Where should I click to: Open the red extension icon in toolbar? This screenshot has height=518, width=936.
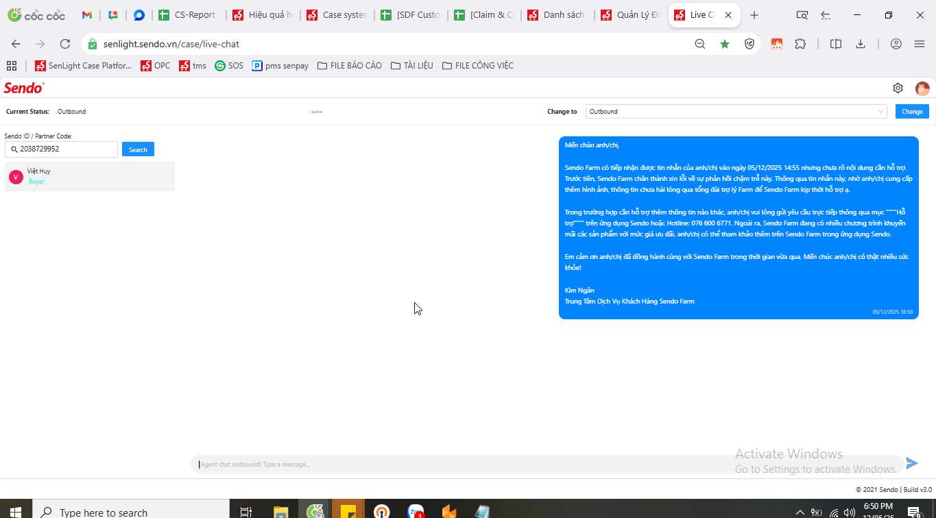(x=777, y=44)
